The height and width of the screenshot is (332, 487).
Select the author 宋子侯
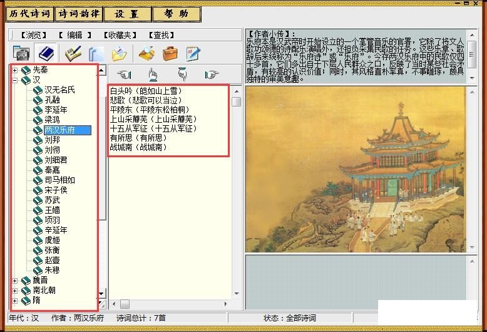click(x=56, y=190)
